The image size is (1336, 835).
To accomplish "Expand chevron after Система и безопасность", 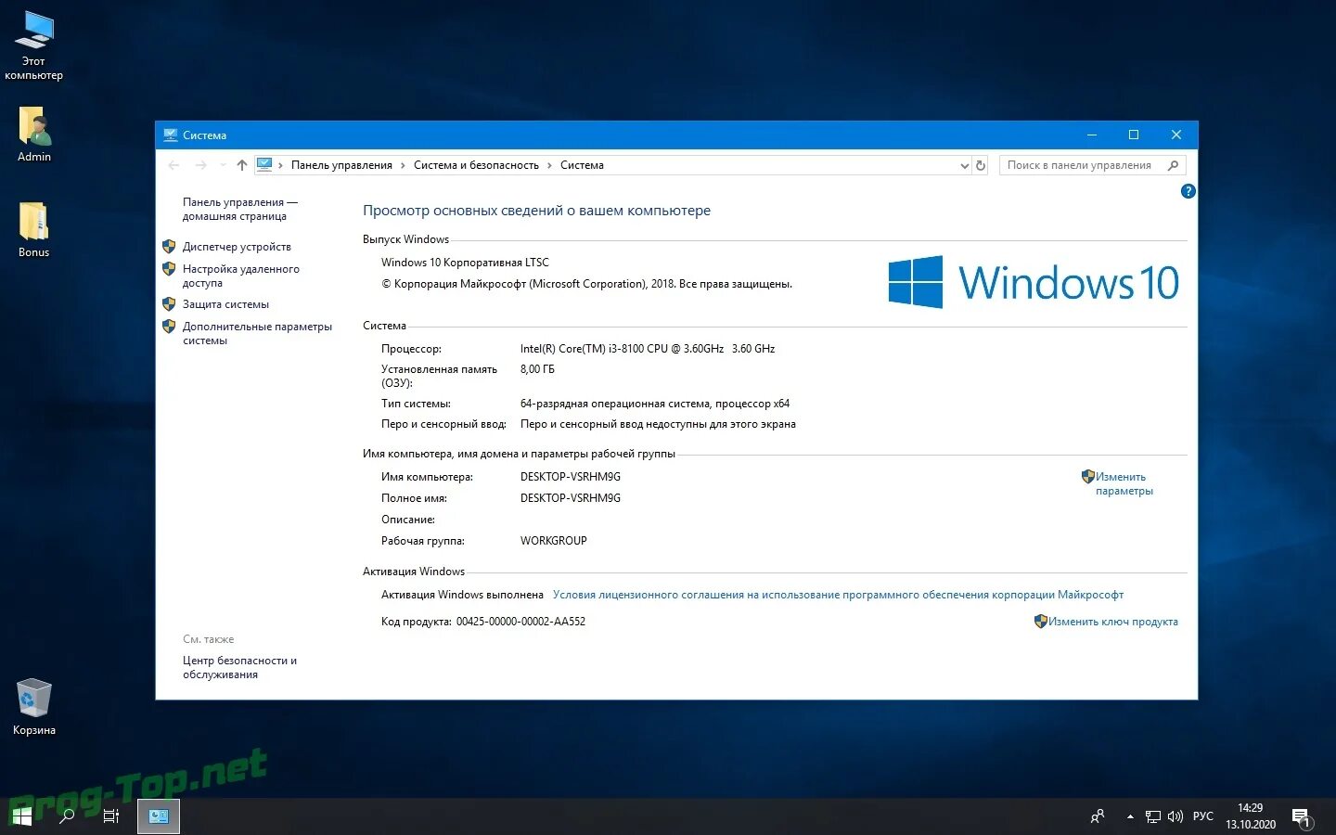I will click(x=549, y=165).
